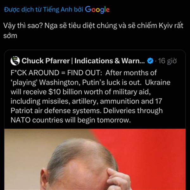Click the blue verified badge
Screen dimensions: 190x190
(150, 61)
